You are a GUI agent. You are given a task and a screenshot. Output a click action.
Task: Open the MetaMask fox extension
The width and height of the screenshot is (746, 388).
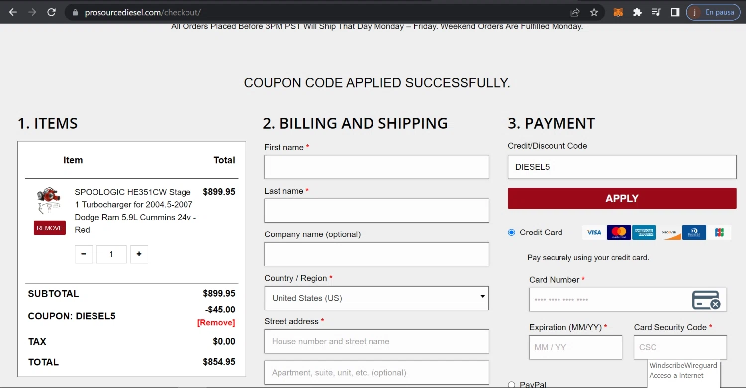click(618, 12)
